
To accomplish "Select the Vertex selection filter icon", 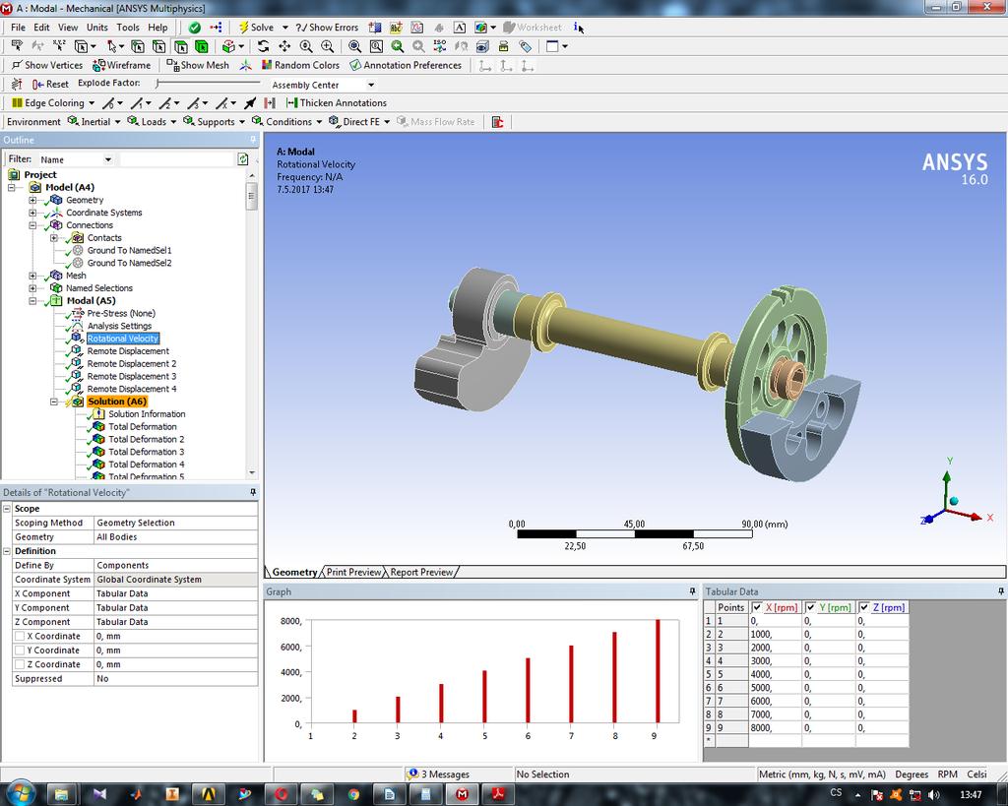I will pyautogui.click(x=138, y=46).
